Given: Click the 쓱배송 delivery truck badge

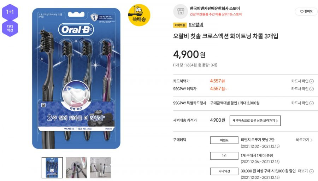Looking at the screenshot, I should 139,15.
